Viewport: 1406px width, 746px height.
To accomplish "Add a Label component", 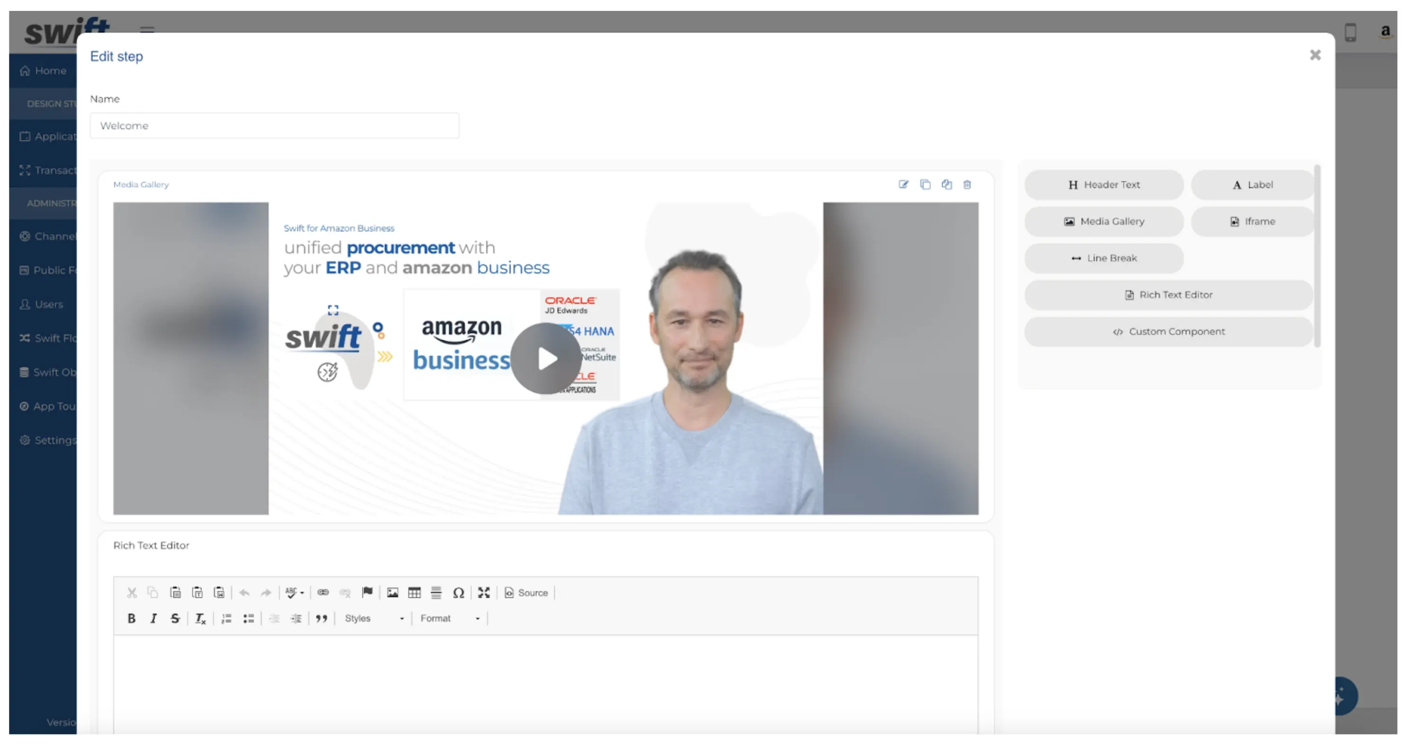I will click(x=1252, y=184).
